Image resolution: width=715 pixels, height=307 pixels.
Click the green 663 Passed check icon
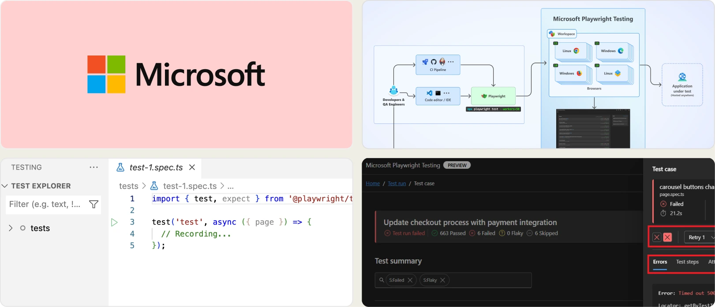pyautogui.click(x=434, y=233)
